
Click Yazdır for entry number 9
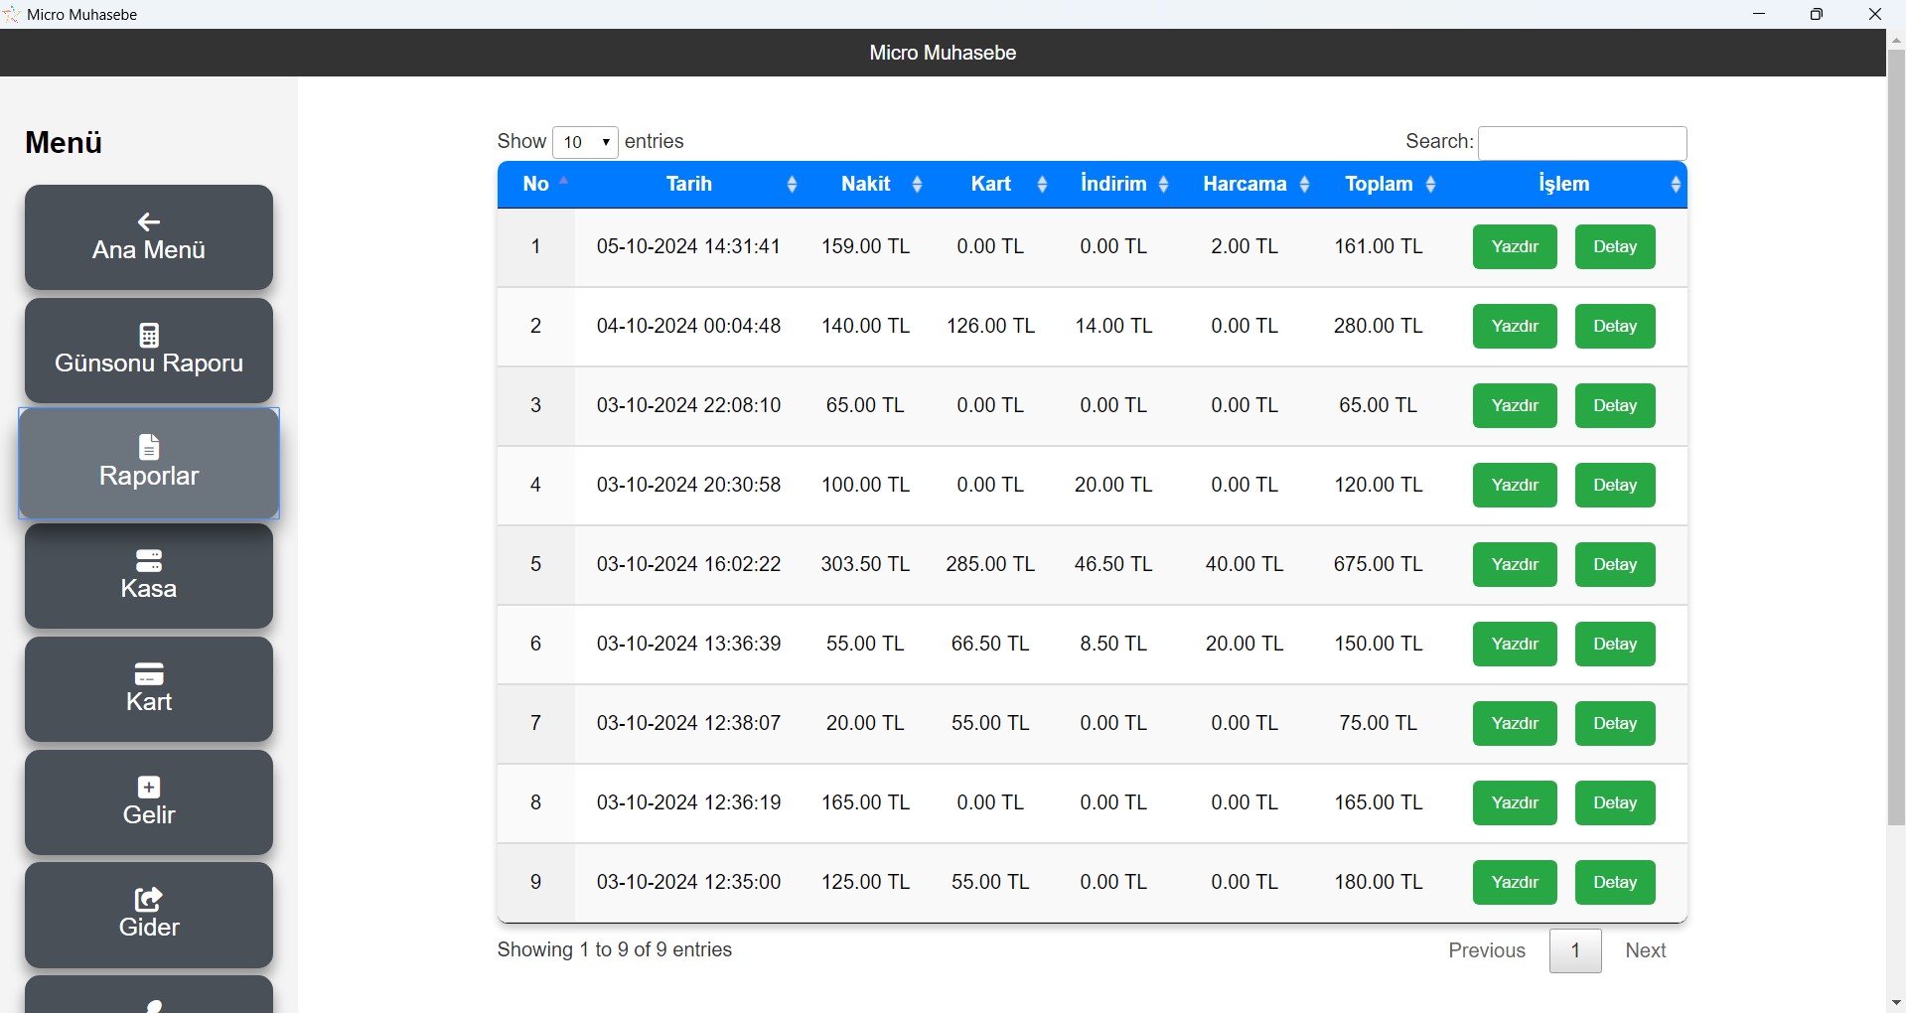[x=1514, y=883]
